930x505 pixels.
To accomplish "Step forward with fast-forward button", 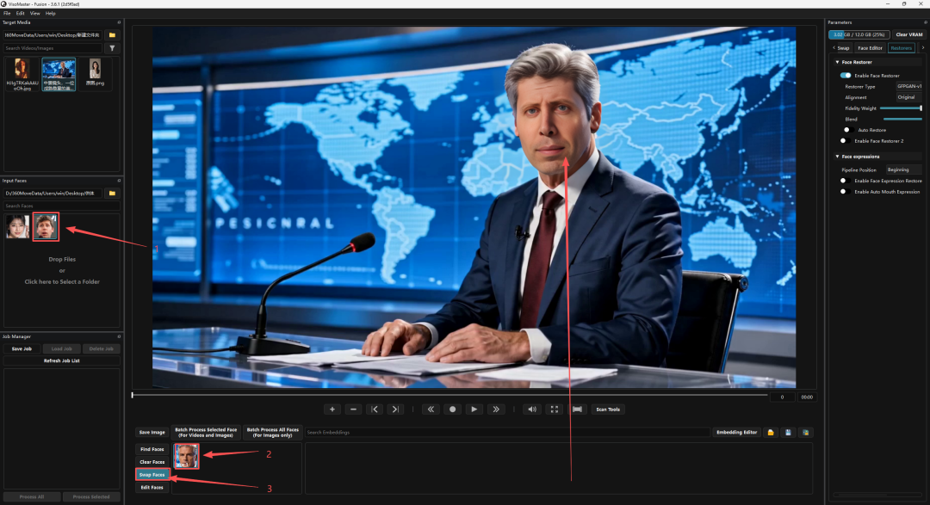I will tap(496, 409).
